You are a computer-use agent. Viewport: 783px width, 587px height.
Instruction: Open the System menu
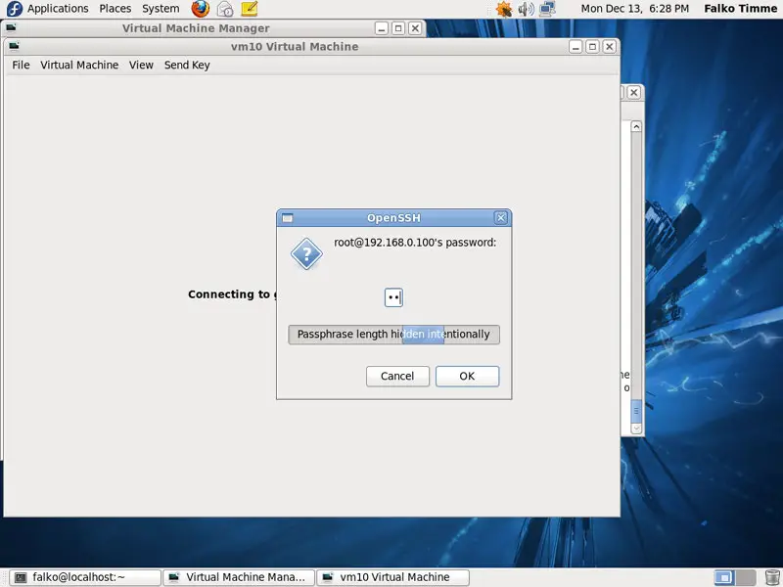click(161, 9)
